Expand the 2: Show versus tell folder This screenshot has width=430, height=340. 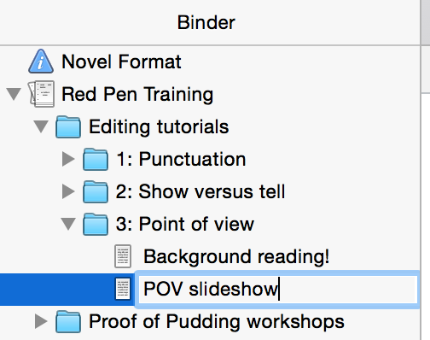(68, 191)
